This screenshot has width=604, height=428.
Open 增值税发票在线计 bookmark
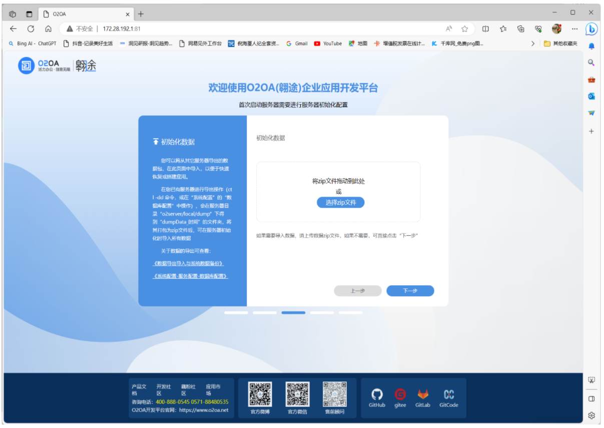pyautogui.click(x=399, y=44)
